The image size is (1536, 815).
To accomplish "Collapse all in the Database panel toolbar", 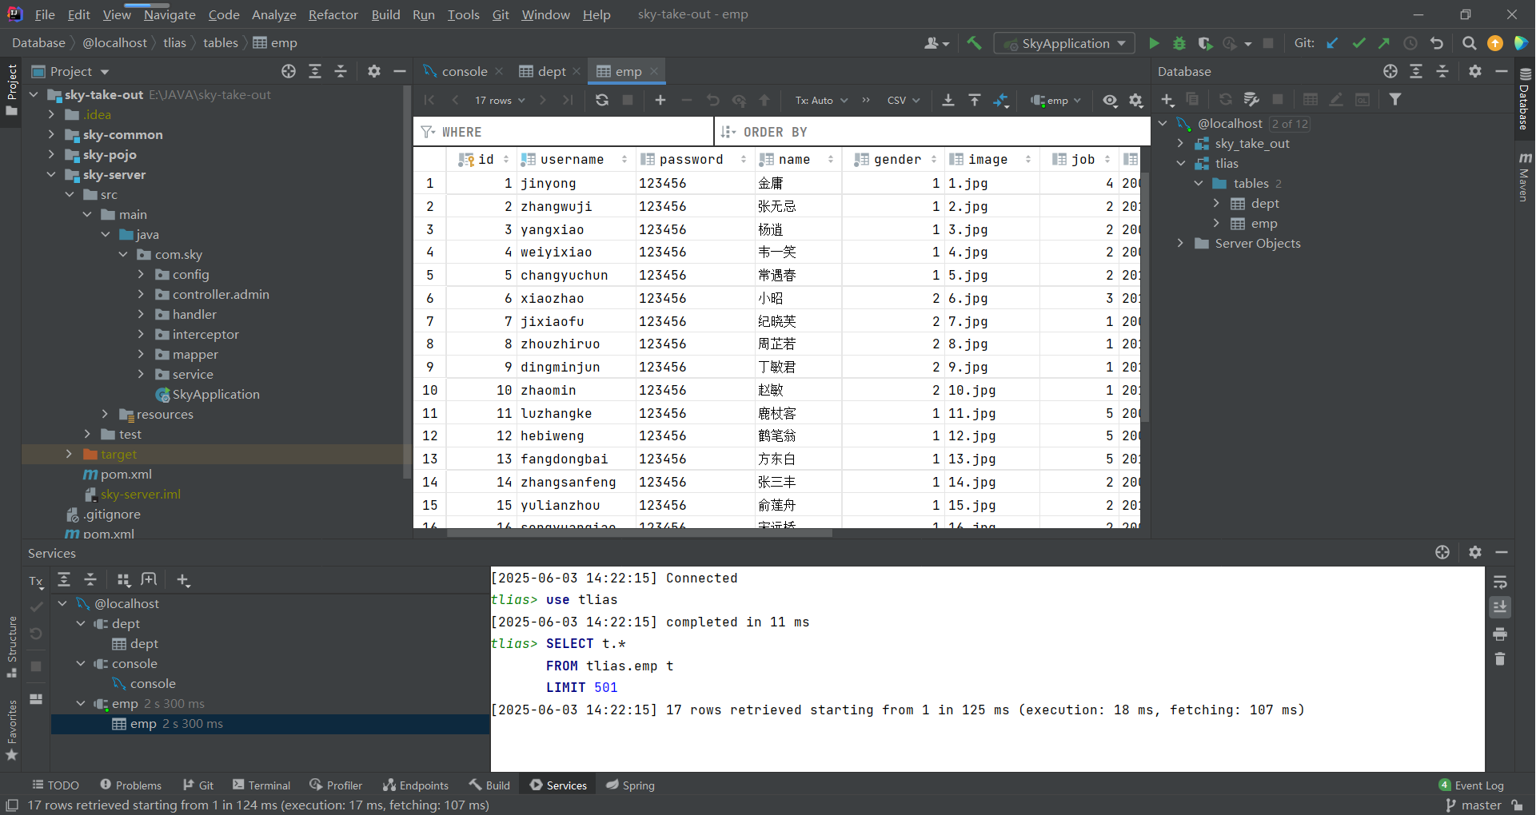I will point(1442,71).
